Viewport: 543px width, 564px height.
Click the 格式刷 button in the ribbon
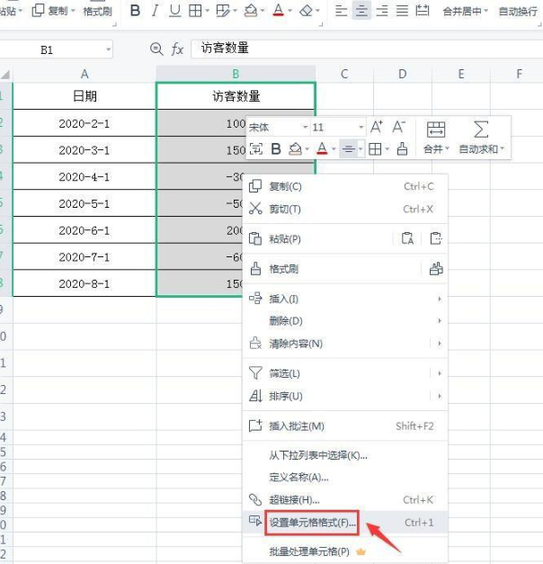click(x=97, y=12)
